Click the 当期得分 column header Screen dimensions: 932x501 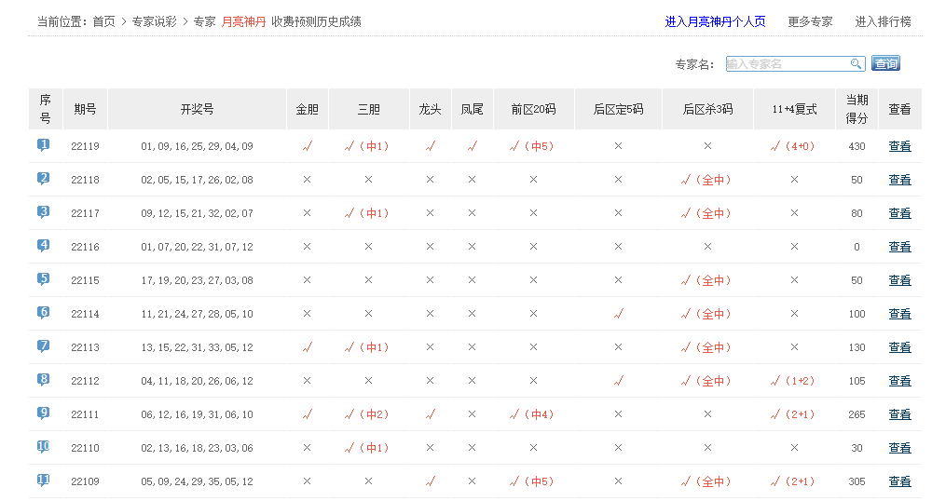coord(857,109)
